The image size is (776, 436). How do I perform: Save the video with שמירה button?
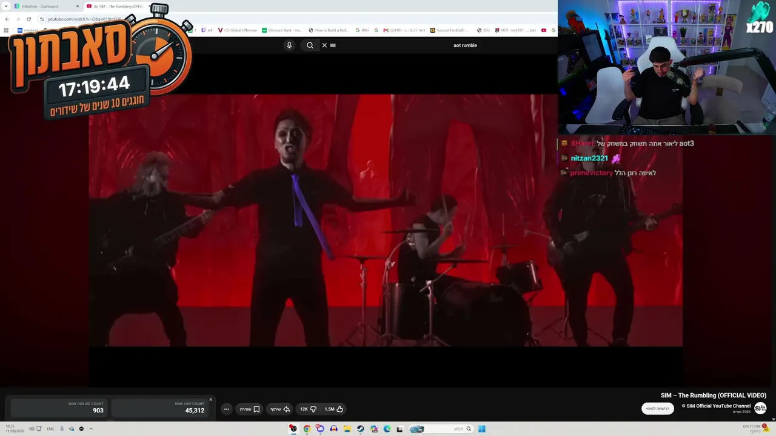click(250, 409)
